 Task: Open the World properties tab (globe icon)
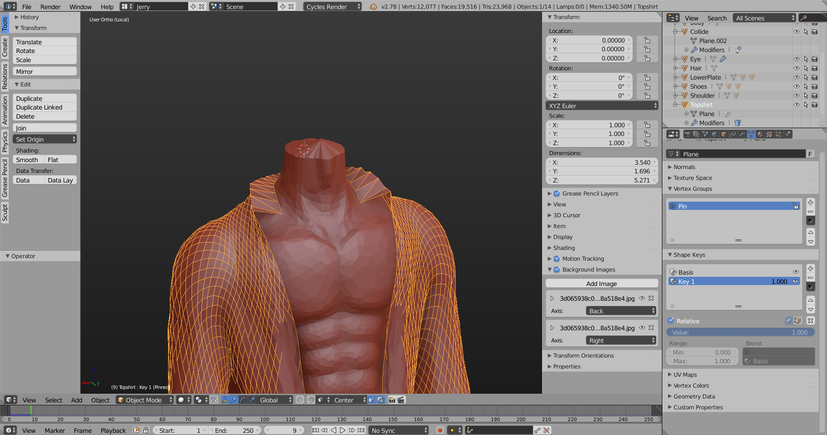coord(715,134)
